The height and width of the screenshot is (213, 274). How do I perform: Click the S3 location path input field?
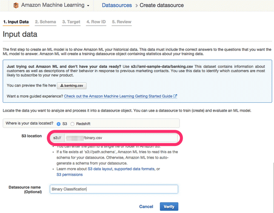(x=121, y=138)
